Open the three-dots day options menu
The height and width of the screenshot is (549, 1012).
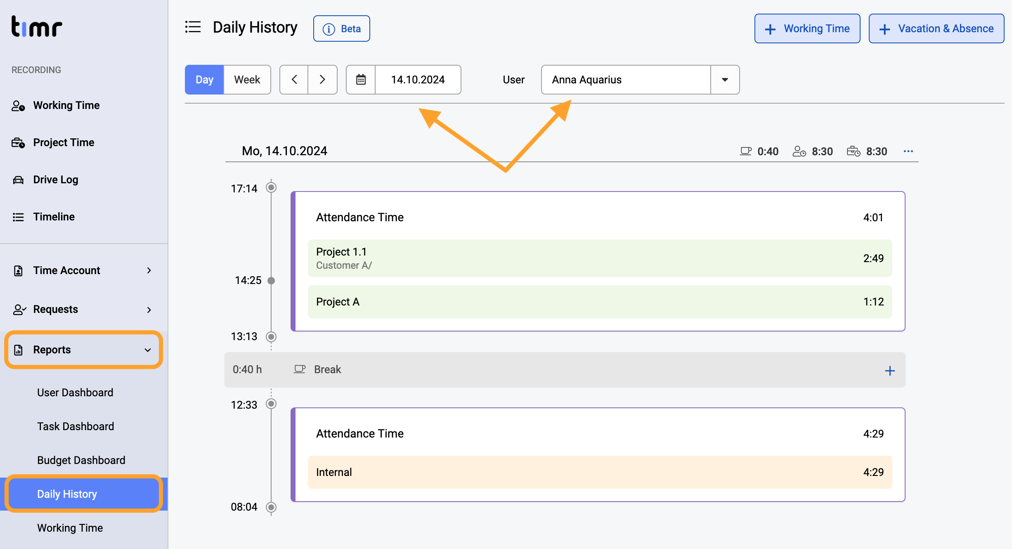tap(908, 151)
